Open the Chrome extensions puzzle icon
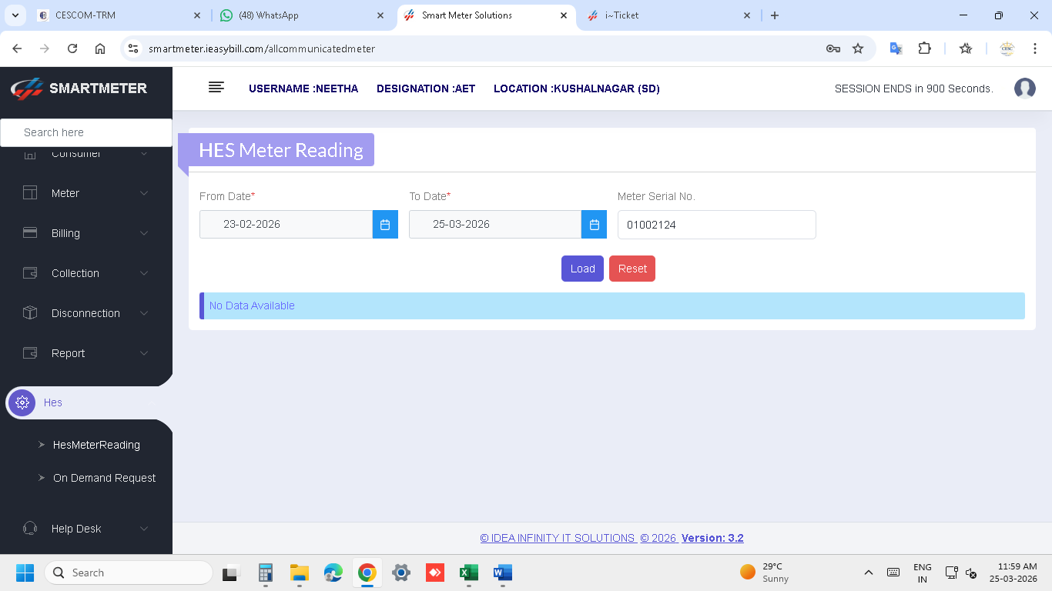 point(924,48)
